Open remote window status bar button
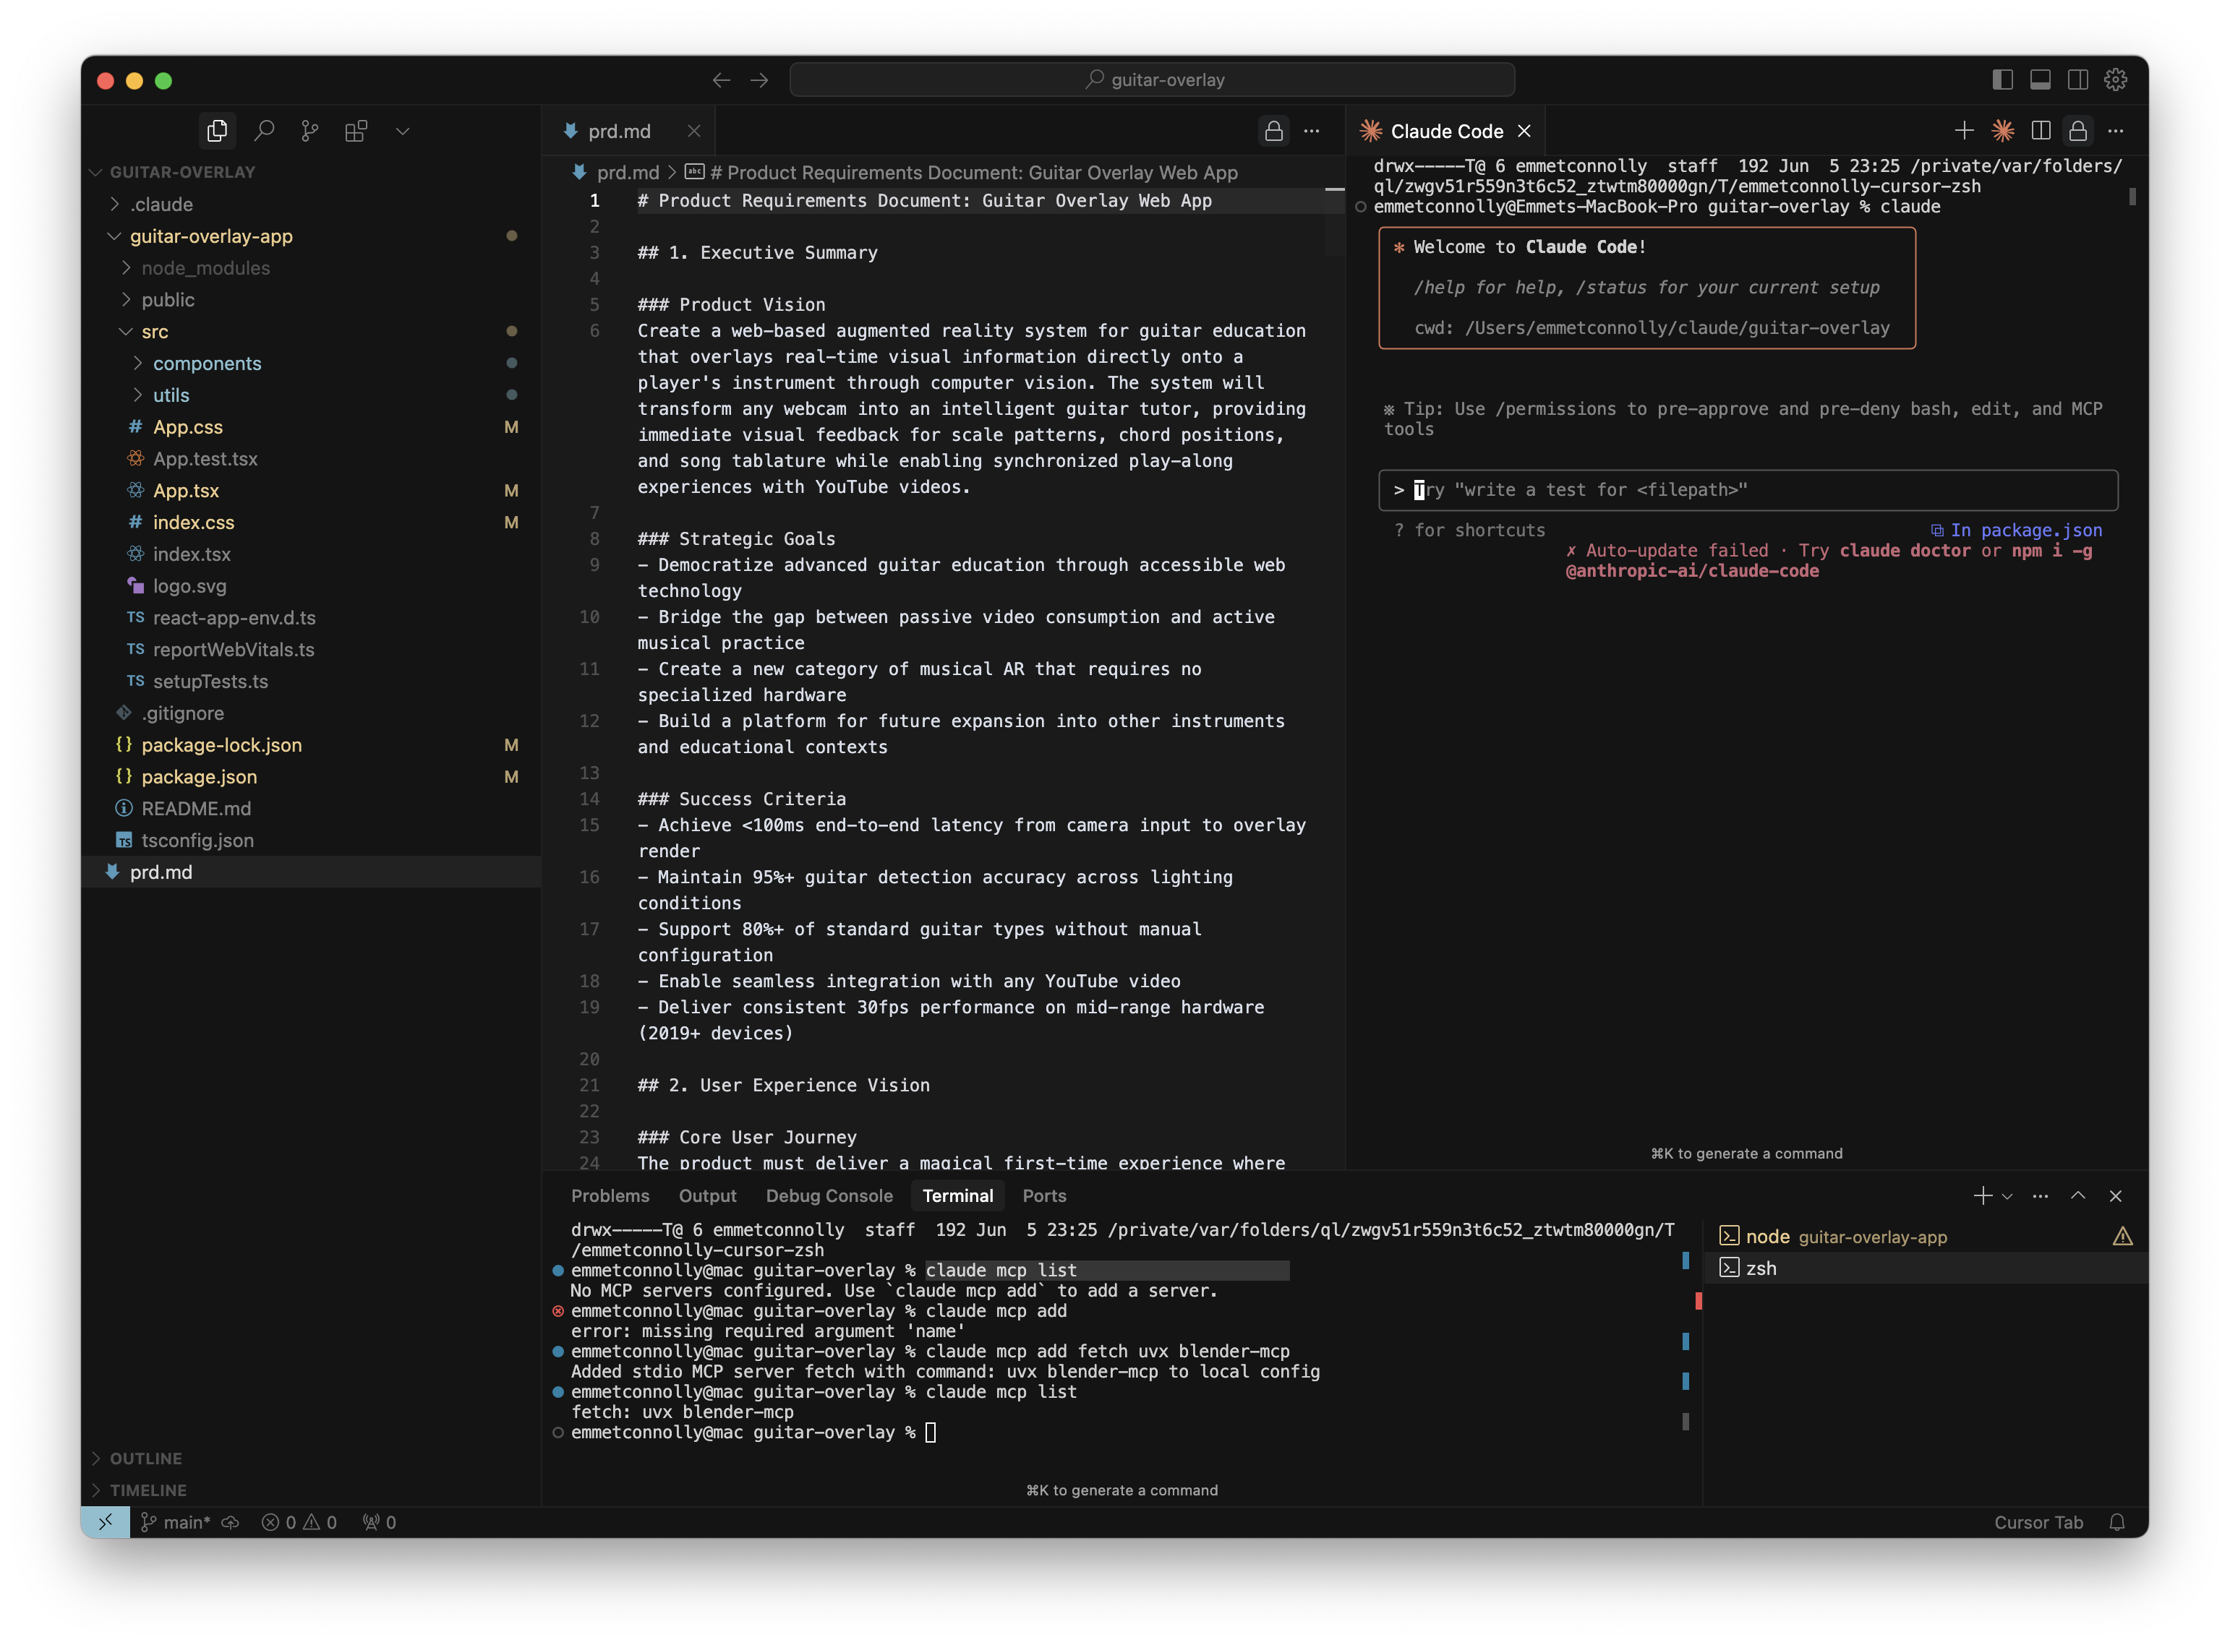This screenshot has width=2230, height=1645. (x=106, y=1521)
